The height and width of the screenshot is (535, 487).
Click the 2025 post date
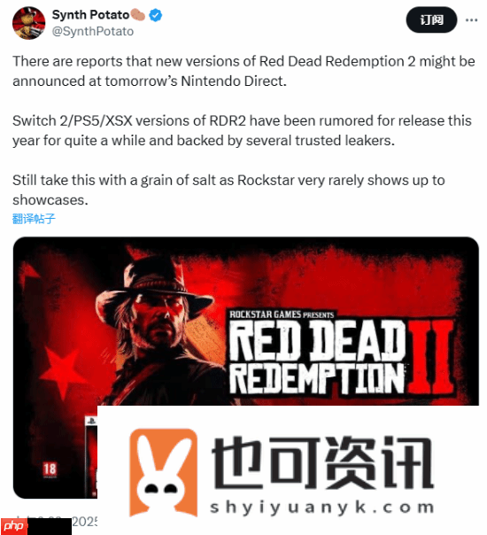(84, 522)
